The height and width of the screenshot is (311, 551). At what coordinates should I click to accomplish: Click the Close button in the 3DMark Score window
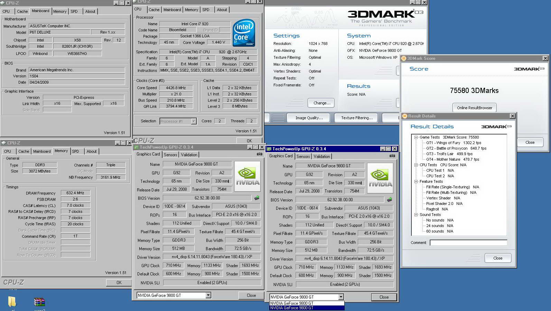(530, 142)
